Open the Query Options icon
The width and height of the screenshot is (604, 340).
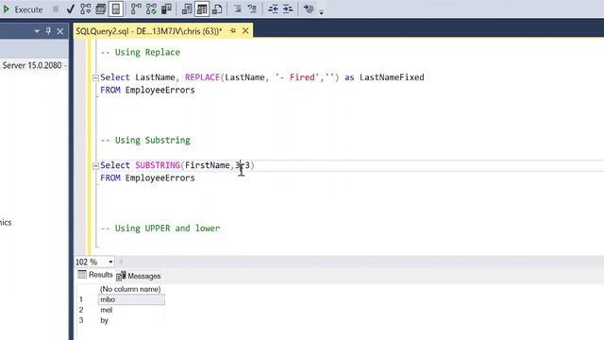point(101,8)
